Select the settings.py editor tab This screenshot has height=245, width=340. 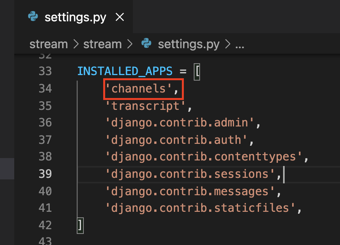coord(74,17)
